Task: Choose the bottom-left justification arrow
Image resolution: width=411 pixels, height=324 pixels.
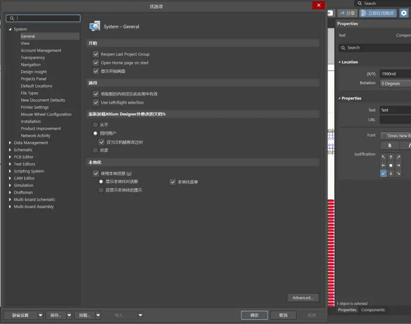Action: (x=383, y=173)
